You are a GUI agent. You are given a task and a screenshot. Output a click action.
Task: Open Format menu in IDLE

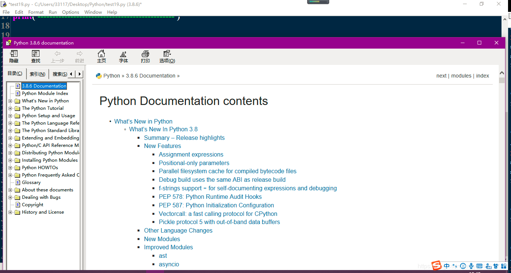36,12
